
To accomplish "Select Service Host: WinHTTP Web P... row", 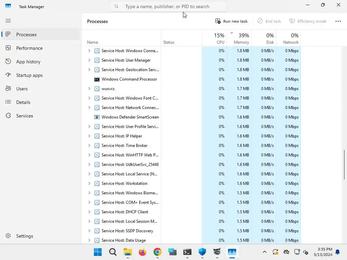I will click(x=191, y=155).
